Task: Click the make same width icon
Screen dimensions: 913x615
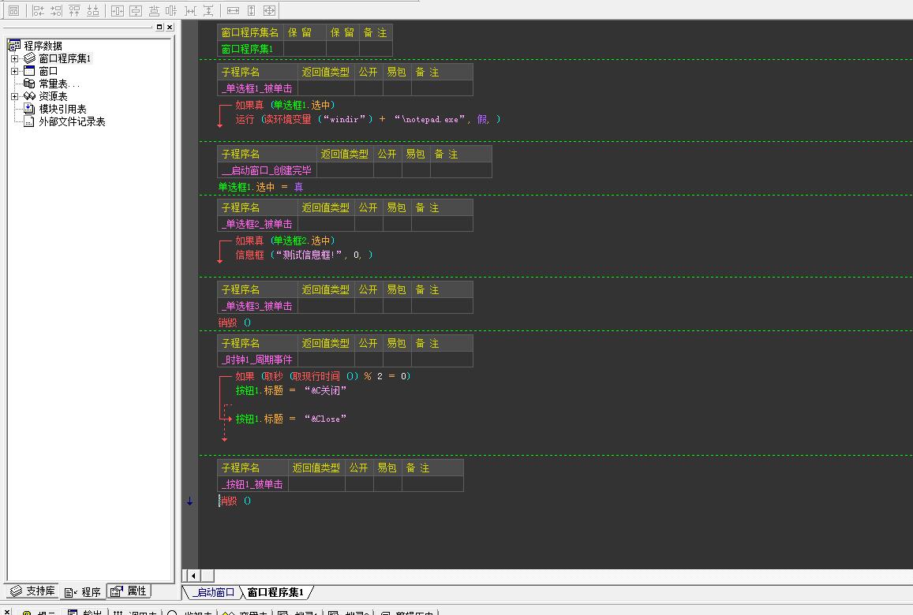Action: (x=233, y=10)
